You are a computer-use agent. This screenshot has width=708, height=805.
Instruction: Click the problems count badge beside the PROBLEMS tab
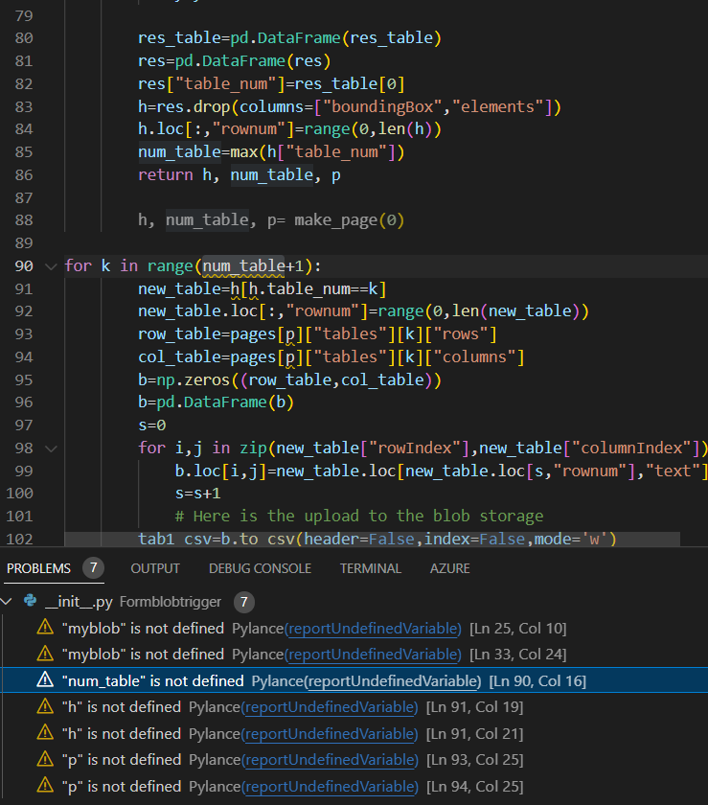(x=94, y=567)
